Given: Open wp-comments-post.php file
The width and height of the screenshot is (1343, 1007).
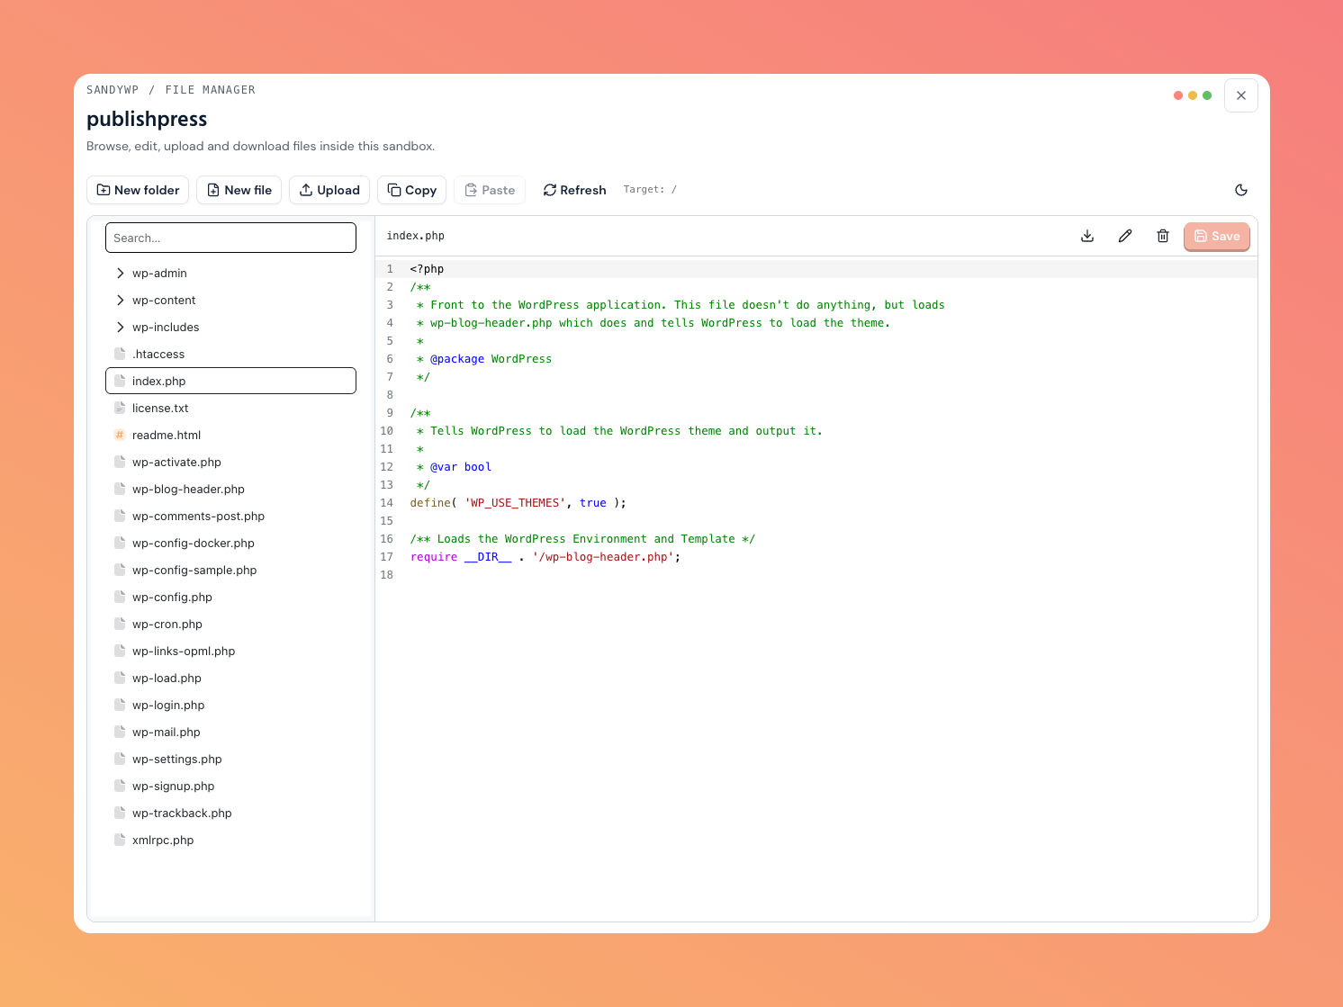Looking at the screenshot, I should [230, 517].
